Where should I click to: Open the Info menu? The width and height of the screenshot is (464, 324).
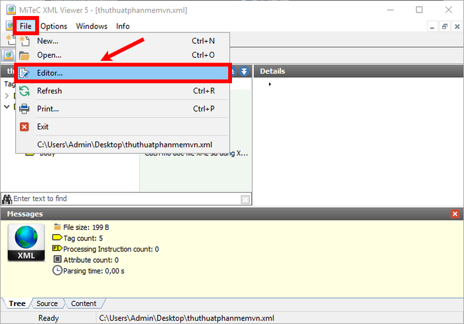pyautogui.click(x=123, y=26)
